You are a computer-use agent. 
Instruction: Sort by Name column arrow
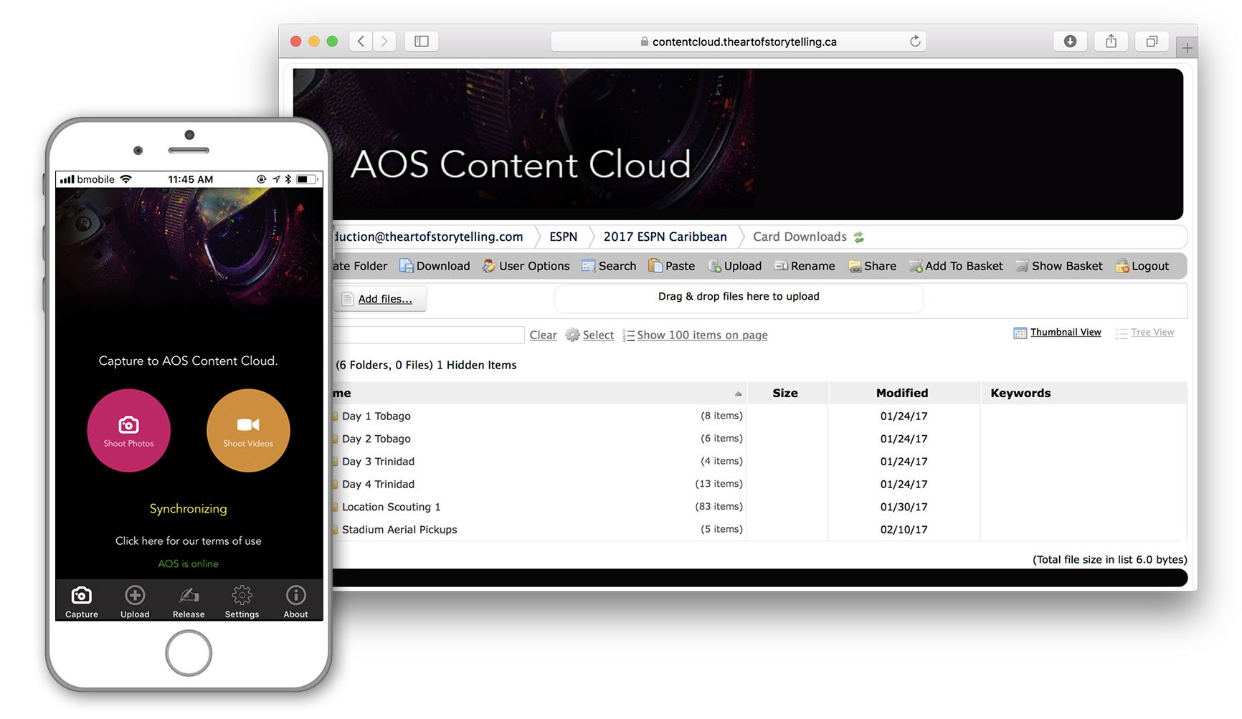click(738, 394)
